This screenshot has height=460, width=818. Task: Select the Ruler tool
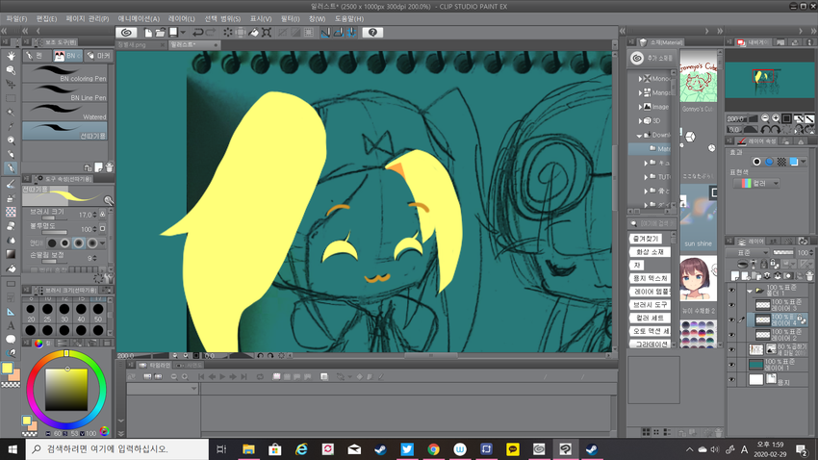pyautogui.click(x=11, y=312)
